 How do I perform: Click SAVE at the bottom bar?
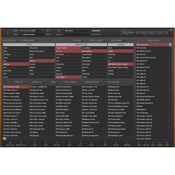[46, 143]
